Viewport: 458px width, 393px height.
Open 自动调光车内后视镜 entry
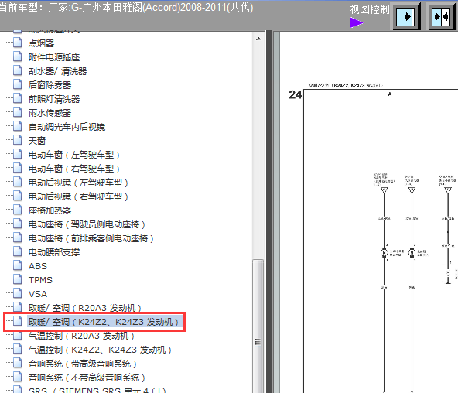(67, 127)
